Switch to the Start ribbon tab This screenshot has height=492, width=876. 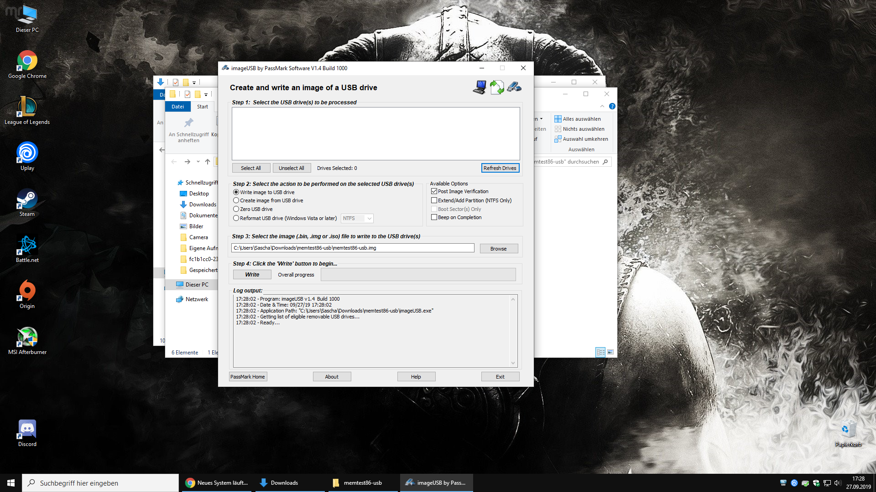(202, 107)
